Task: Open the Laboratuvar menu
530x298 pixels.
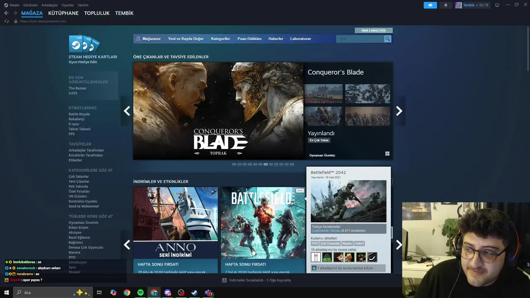Action: [x=301, y=38]
